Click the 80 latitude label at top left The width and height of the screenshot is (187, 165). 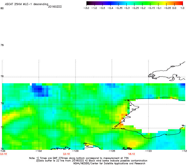point(2,8)
